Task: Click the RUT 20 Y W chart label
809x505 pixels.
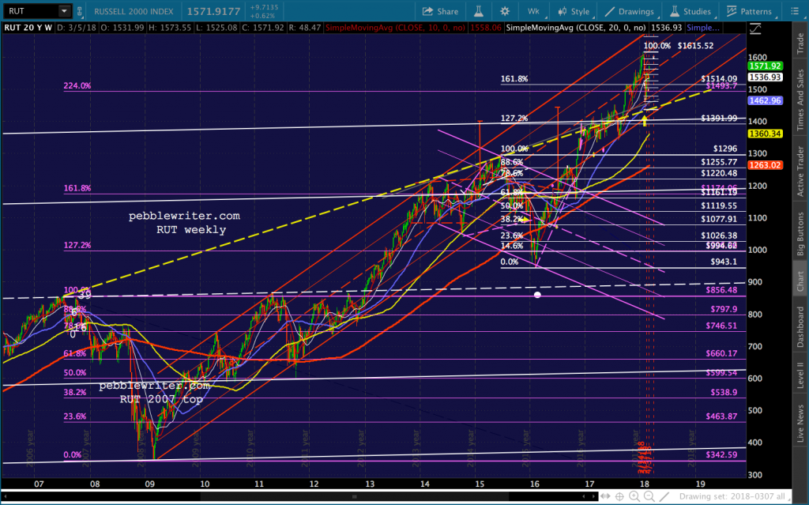Action: pos(28,28)
